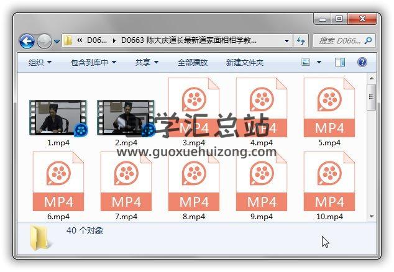Click the 5.mp4 file name label
The height and width of the screenshot is (272, 394).
point(329,143)
